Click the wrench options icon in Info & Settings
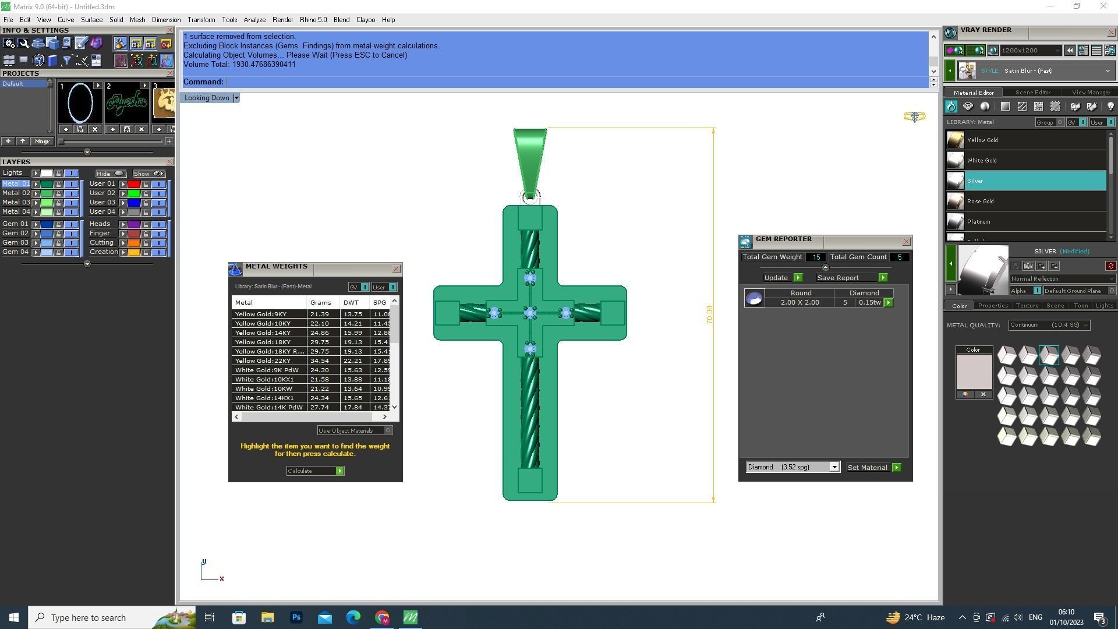 pos(23,43)
